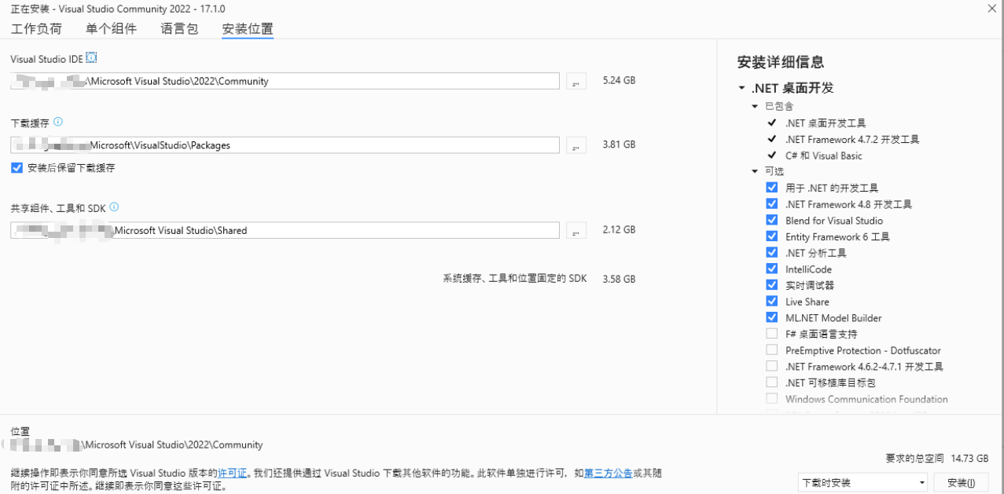Browse for the Shared components folder
This screenshot has height=494, width=1004.
click(576, 230)
